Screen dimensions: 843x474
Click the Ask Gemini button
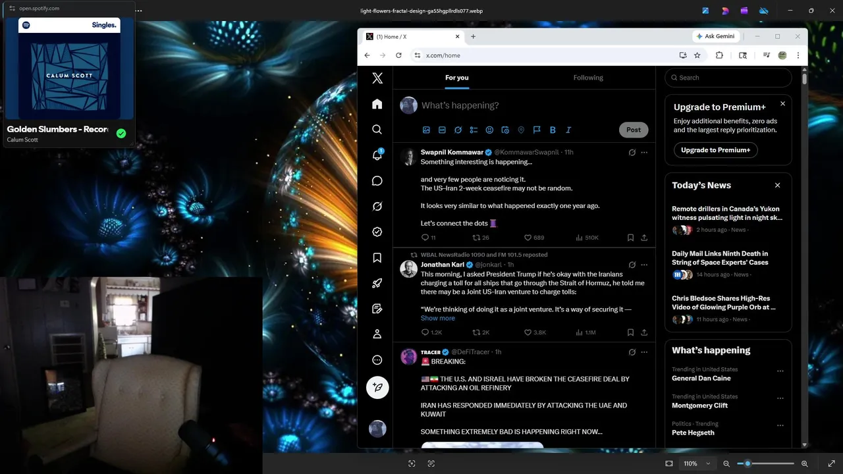point(716,36)
